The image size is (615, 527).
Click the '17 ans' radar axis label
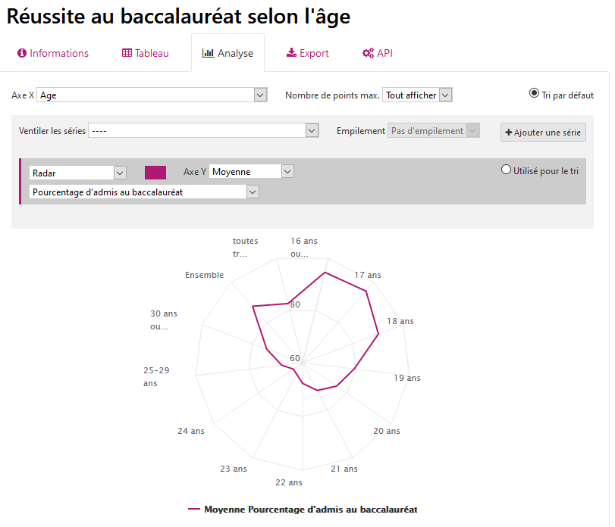coord(368,274)
